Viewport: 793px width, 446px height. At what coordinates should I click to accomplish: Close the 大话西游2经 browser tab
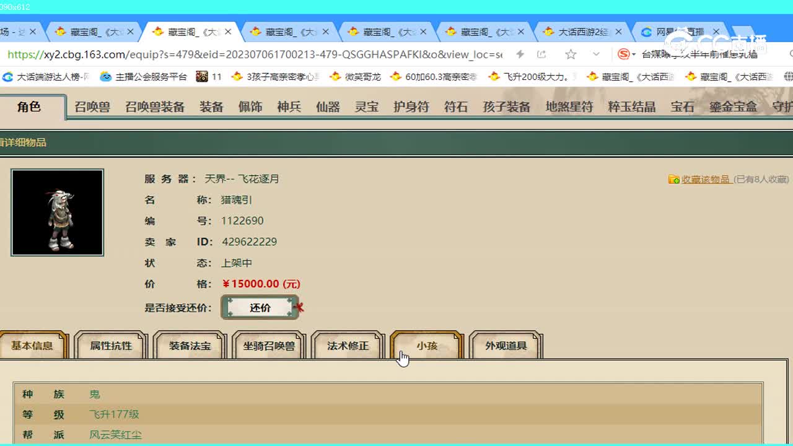point(618,32)
